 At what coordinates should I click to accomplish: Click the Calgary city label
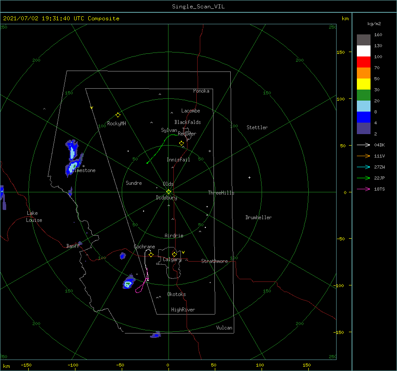point(172,259)
